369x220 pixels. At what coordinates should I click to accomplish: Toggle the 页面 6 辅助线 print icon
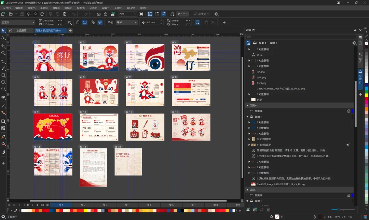tap(348, 111)
